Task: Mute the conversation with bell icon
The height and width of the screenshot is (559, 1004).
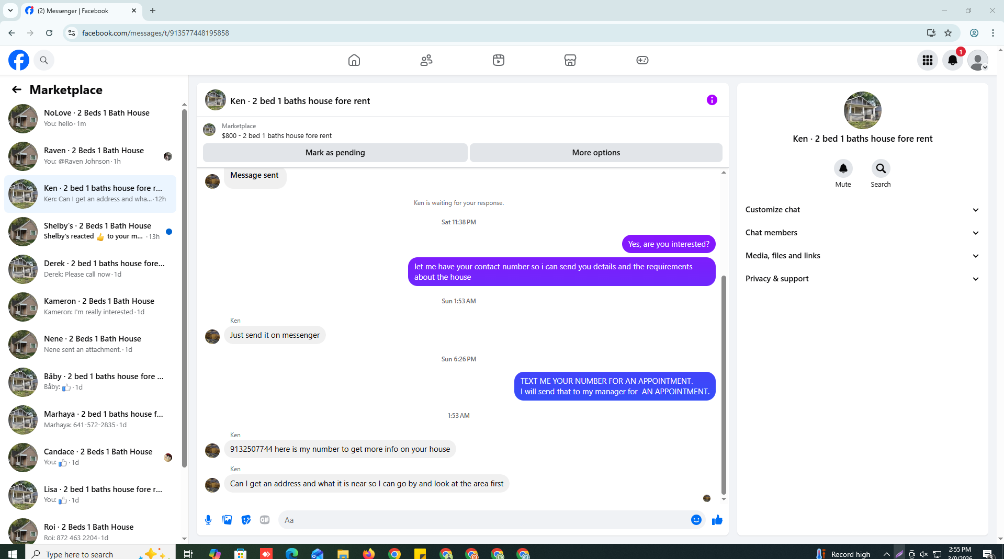Action: point(843,168)
